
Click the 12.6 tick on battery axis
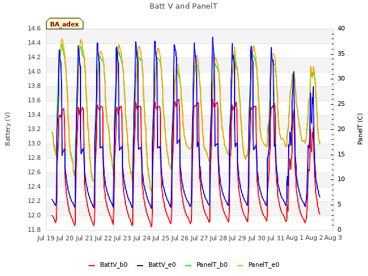34,172
